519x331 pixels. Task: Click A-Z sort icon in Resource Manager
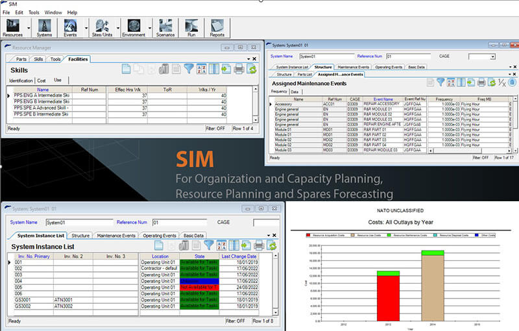click(201, 69)
